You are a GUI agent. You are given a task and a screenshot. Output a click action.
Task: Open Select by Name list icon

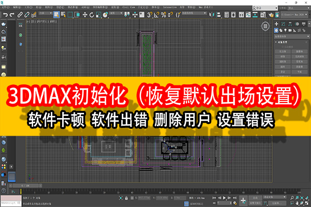(63, 14)
